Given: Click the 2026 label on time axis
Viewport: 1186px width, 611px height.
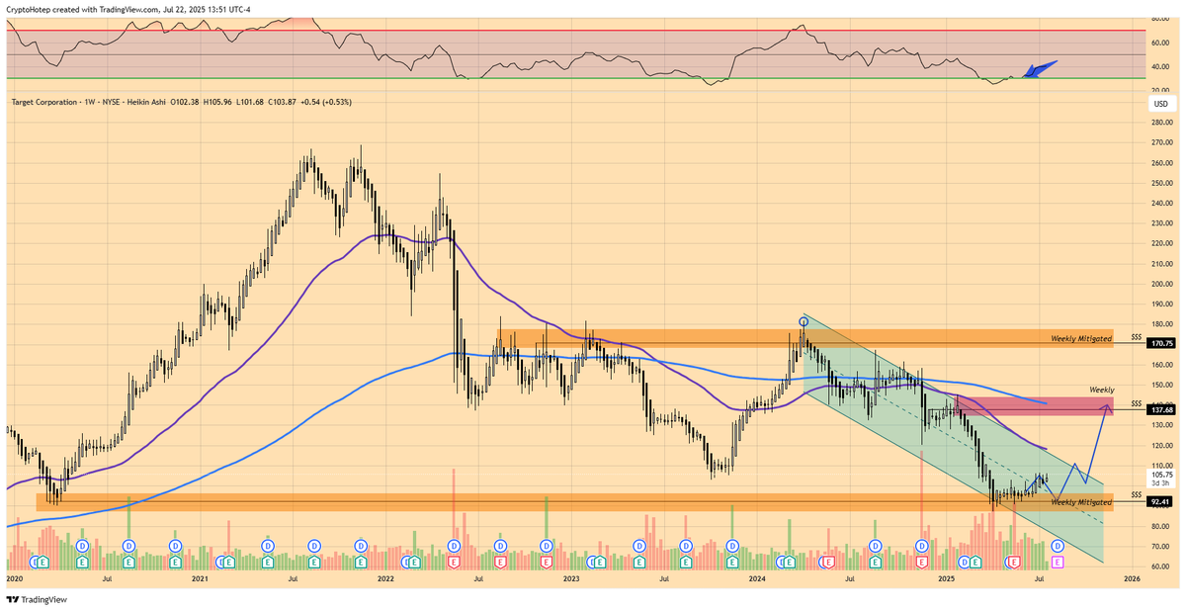Looking at the screenshot, I should point(1132,577).
